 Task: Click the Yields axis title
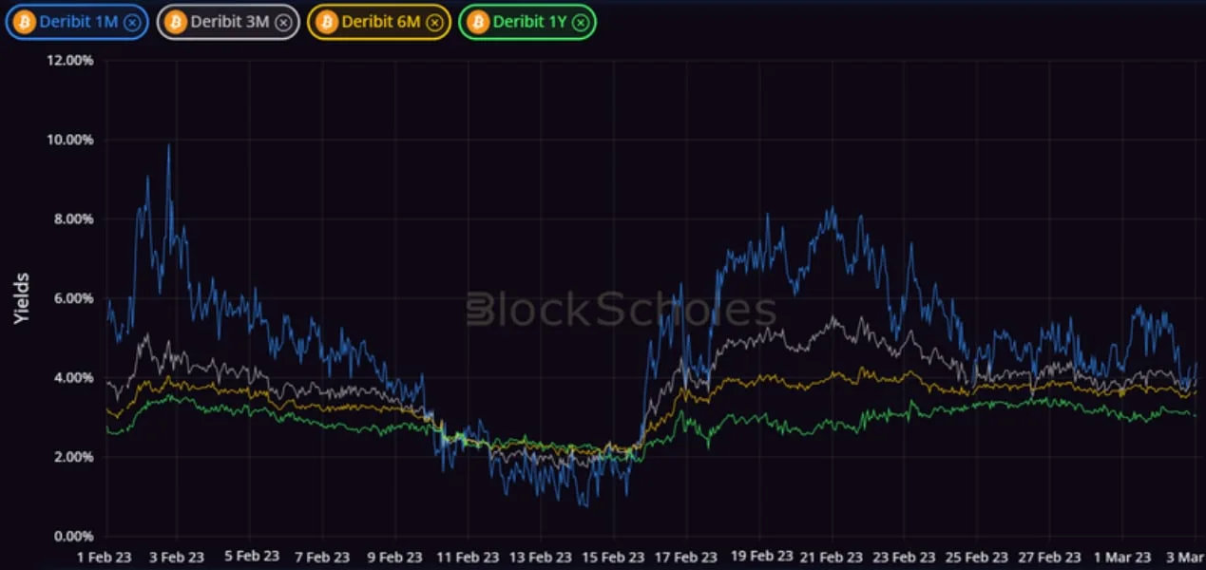pyautogui.click(x=22, y=298)
